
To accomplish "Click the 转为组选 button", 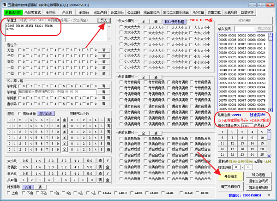I will click(259, 174).
